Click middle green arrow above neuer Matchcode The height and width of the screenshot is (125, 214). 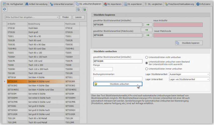click(x=147, y=30)
